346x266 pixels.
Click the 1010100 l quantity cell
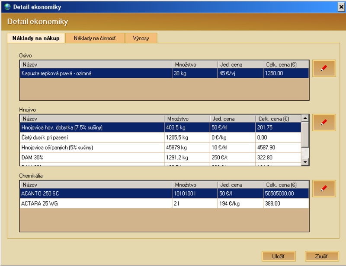[x=195, y=193]
